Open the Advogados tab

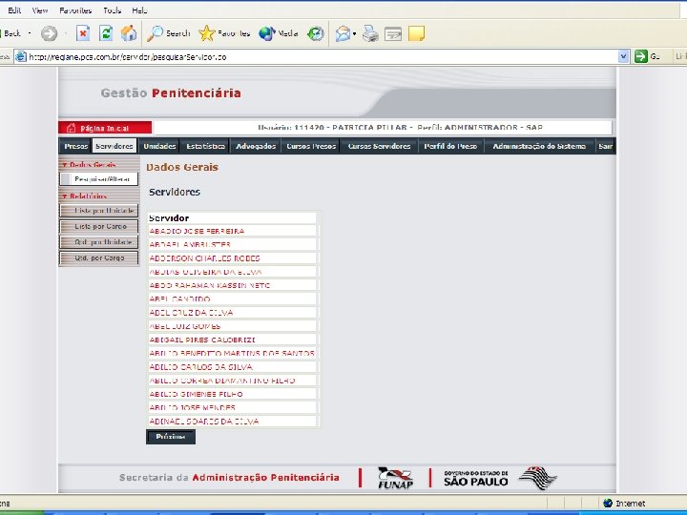[256, 146]
